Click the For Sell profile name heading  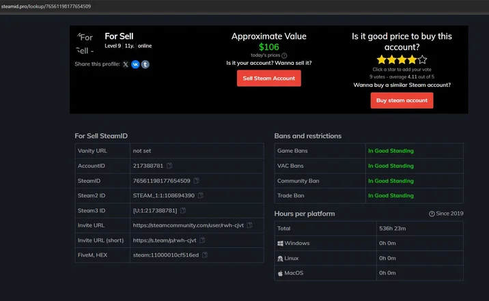[119, 36]
